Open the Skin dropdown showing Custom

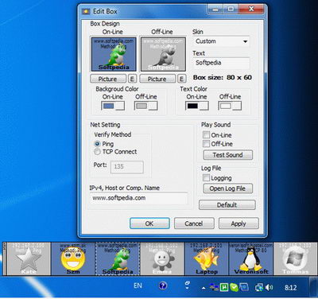pos(222,41)
